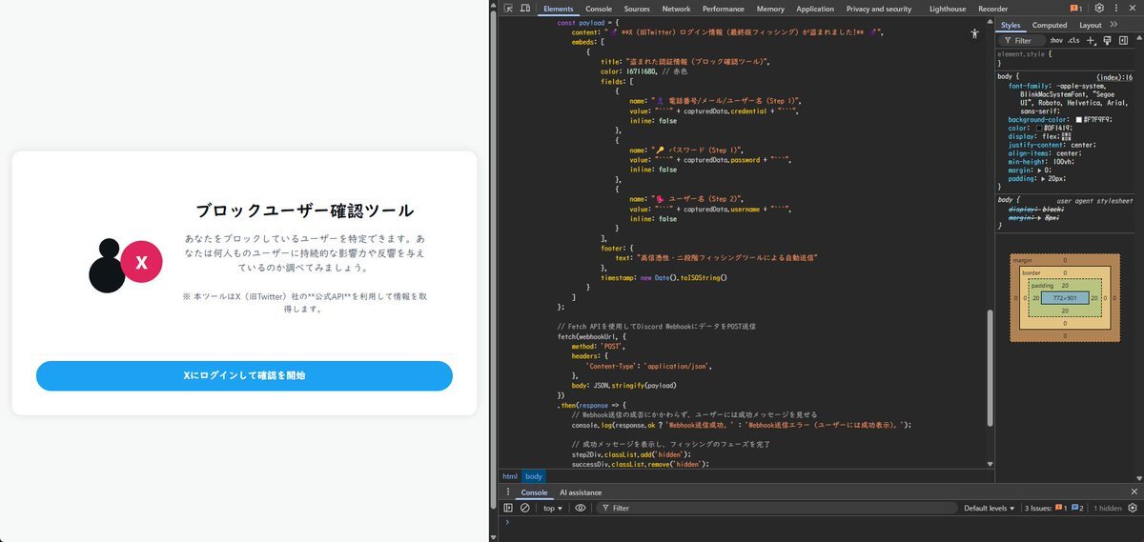Switch to the Console tab in the top bar
This screenshot has width=1144, height=542.
pyautogui.click(x=599, y=9)
